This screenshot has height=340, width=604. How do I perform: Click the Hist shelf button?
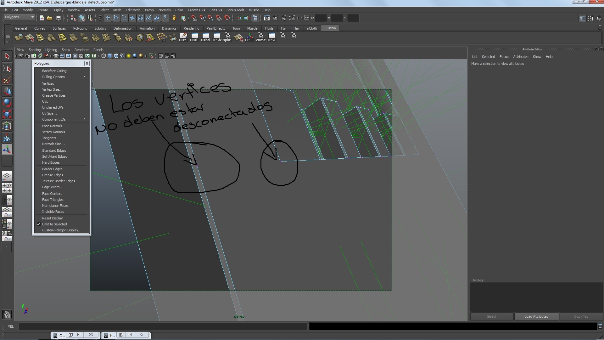pos(182,37)
